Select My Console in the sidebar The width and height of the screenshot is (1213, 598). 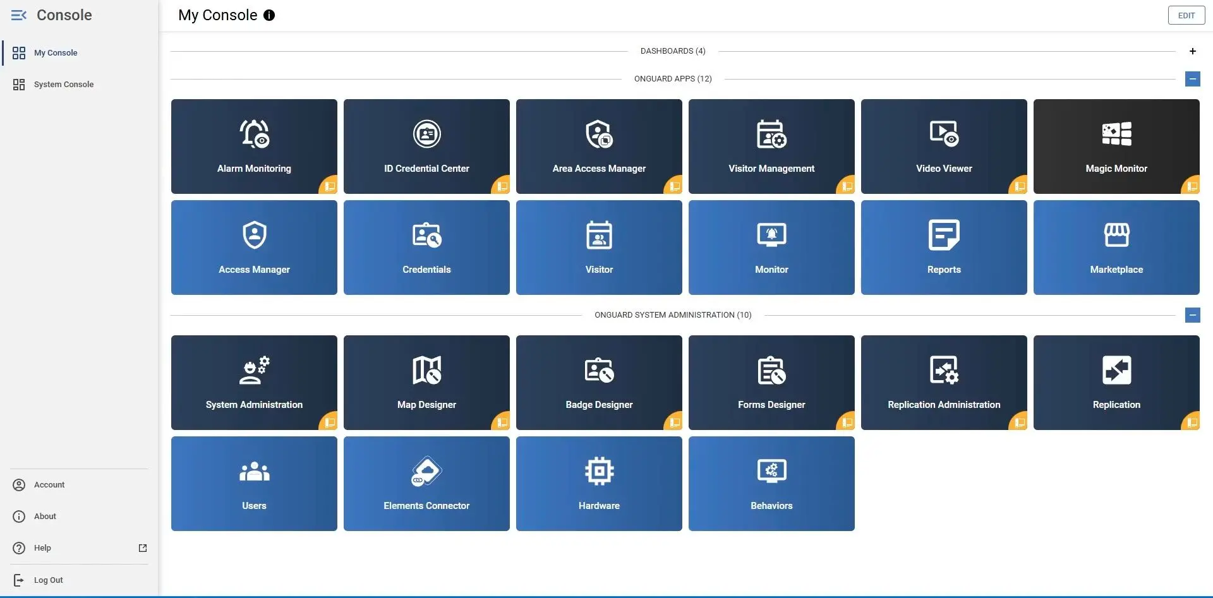[x=79, y=53]
